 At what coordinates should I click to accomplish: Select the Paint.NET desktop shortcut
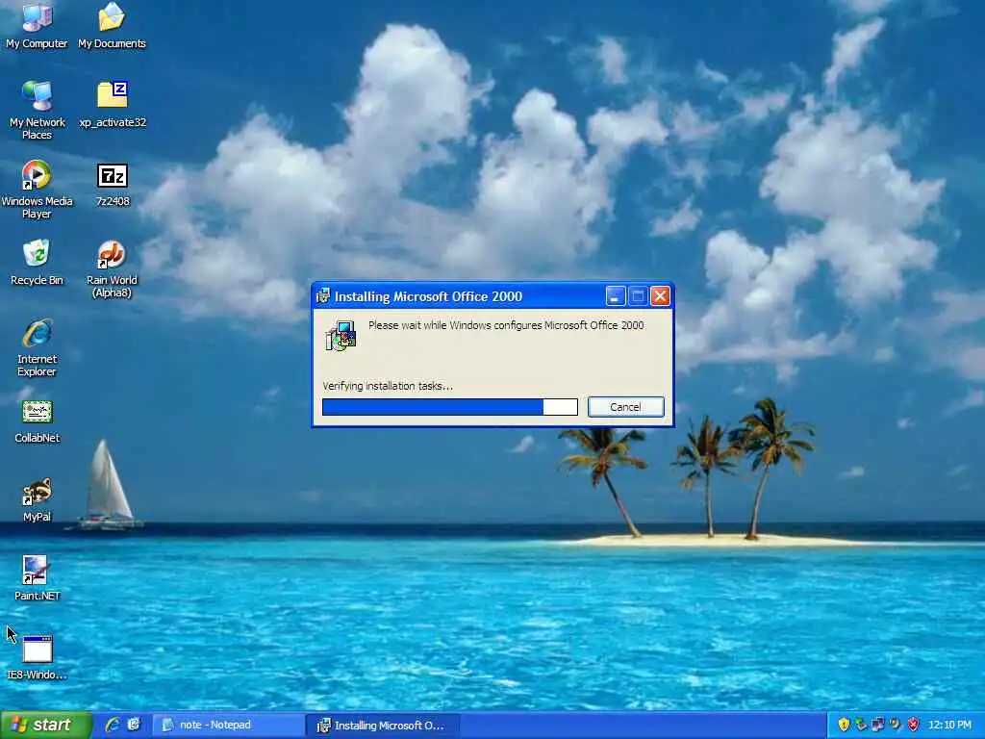point(37,578)
